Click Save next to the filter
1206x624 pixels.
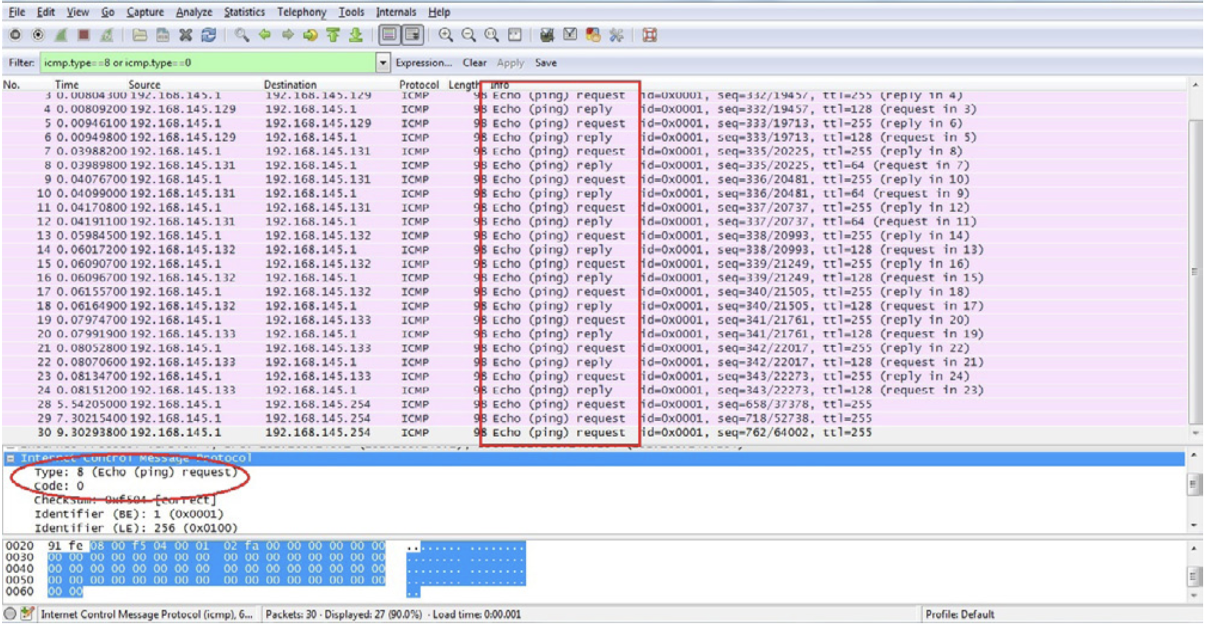545,63
